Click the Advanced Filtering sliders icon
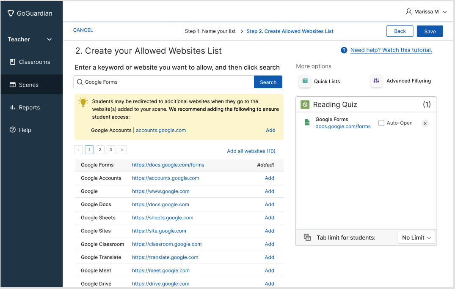Image resolution: width=455 pixels, height=289 pixels. coord(376,81)
